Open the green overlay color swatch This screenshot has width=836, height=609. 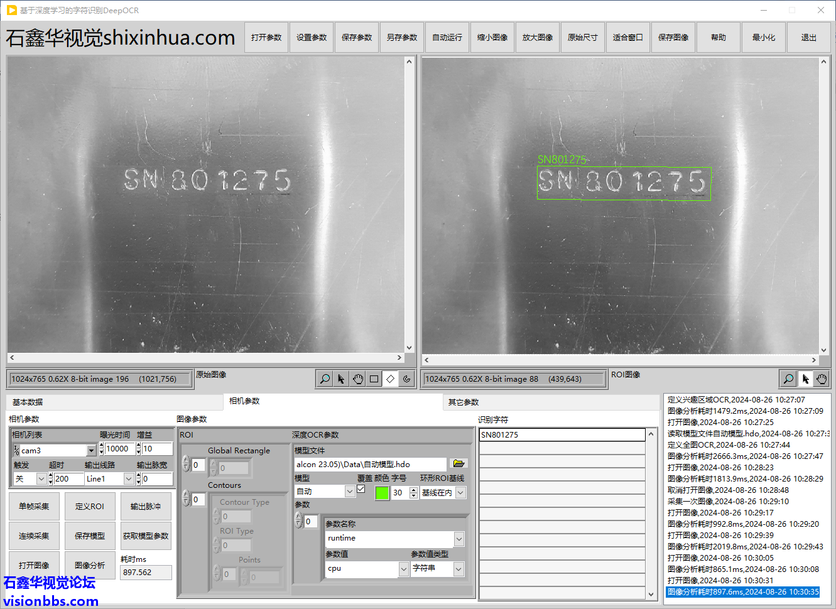(x=382, y=493)
